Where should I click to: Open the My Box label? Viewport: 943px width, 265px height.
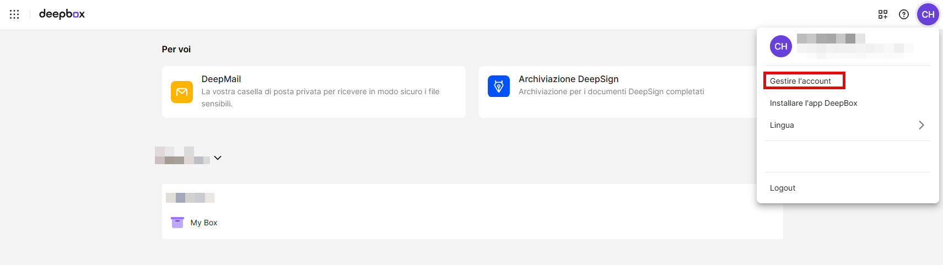click(x=204, y=223)
